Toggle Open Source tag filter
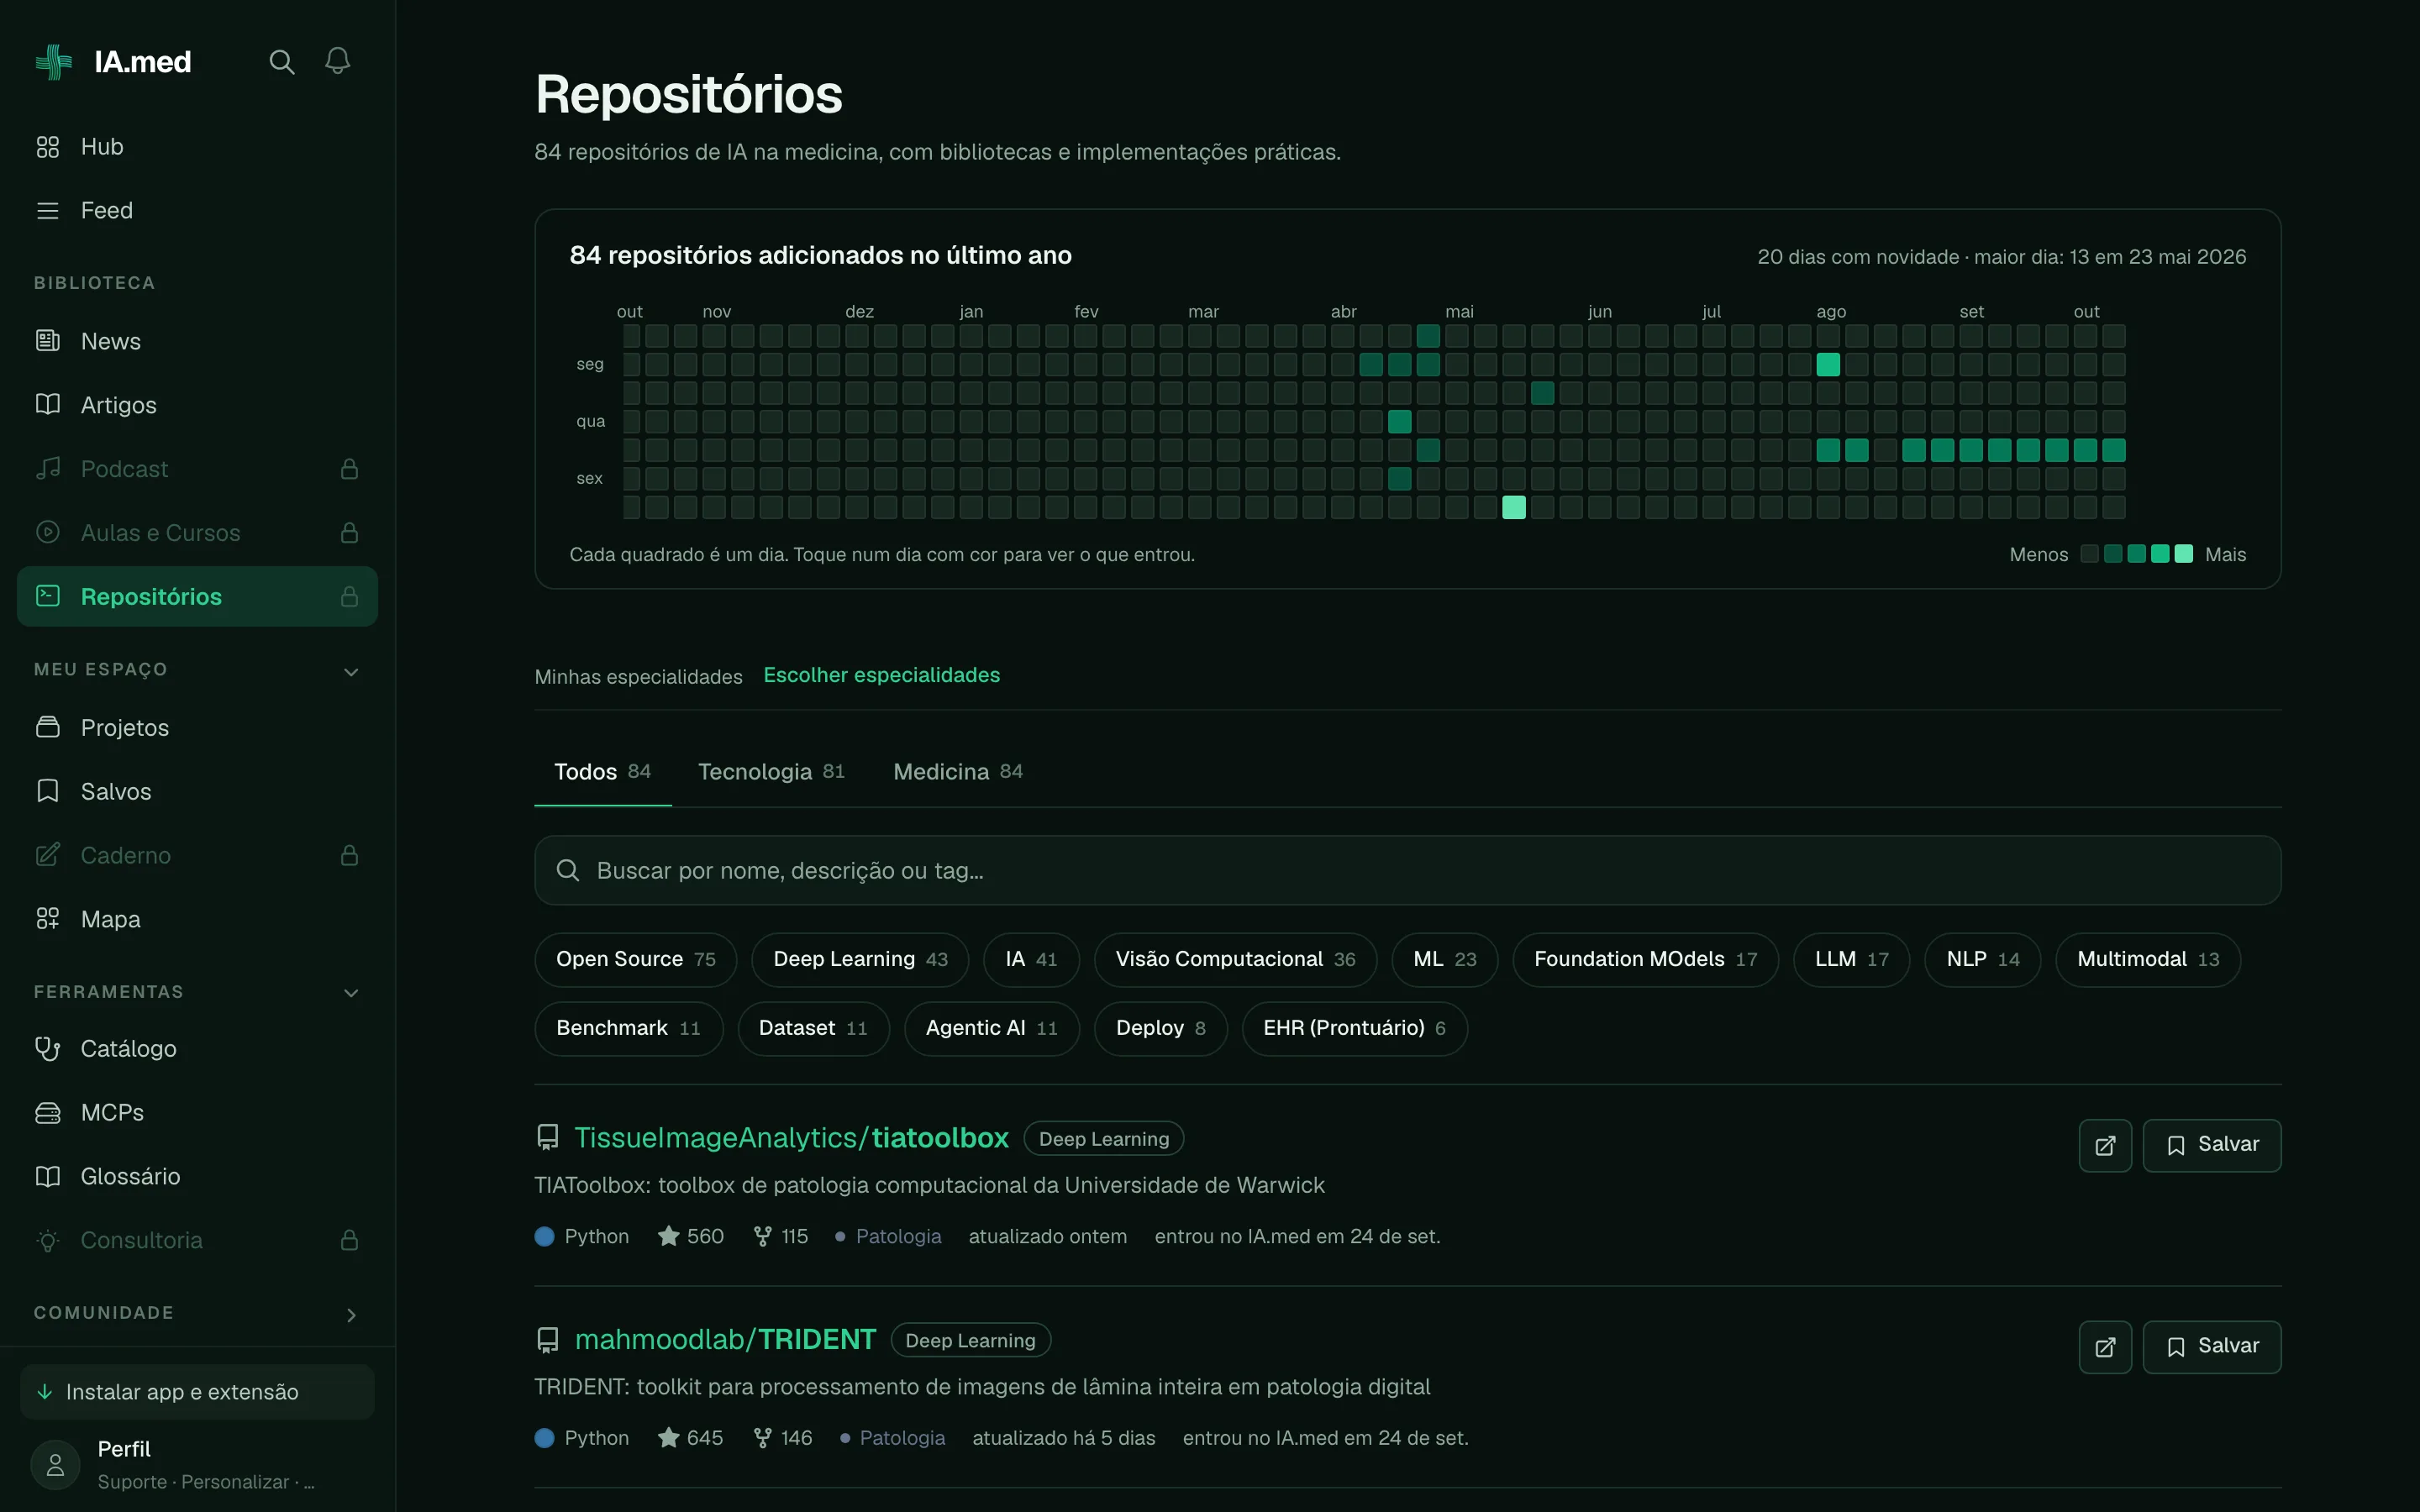Screen dimensions: 2420x1512 tap(636, 960)
